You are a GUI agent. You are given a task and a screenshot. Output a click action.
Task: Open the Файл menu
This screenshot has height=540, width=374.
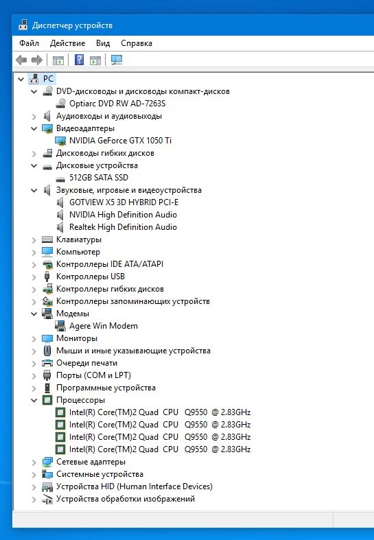tap(29, 43)
